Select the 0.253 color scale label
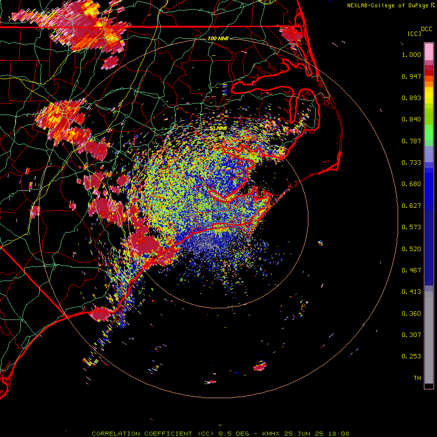 pos(411,356)
